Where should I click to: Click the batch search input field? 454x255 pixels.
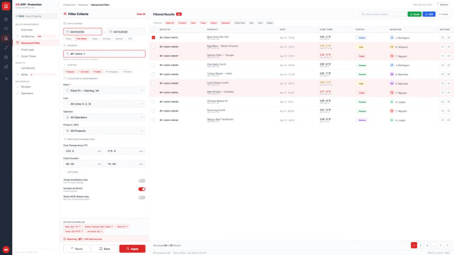104,54
